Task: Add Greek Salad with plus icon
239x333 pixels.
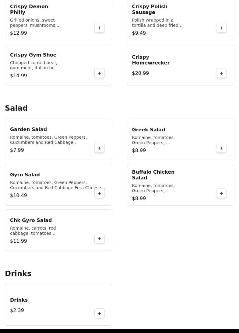Action: point(221,148)
